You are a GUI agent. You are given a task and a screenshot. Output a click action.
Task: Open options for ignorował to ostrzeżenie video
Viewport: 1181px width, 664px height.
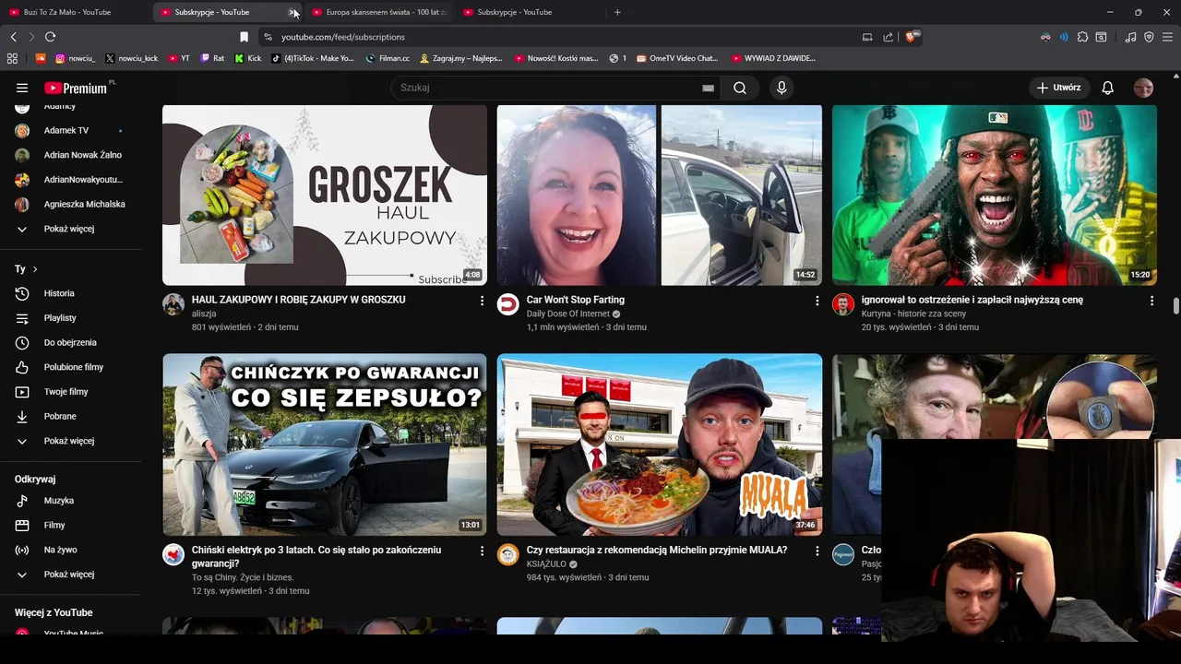[x=1151, y=301]
